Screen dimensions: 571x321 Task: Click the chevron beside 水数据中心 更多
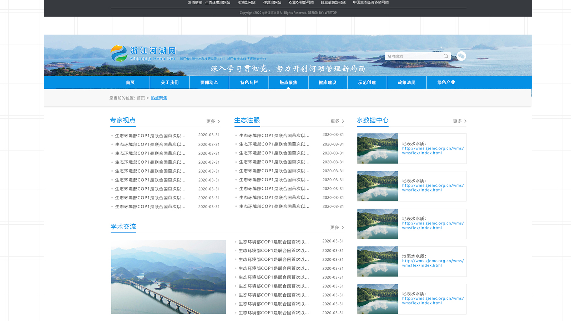click(x=465, y=121)
